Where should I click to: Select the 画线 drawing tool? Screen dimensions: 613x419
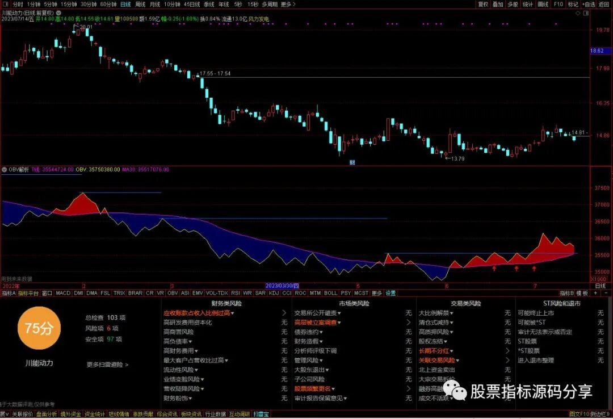click(543, 5)
